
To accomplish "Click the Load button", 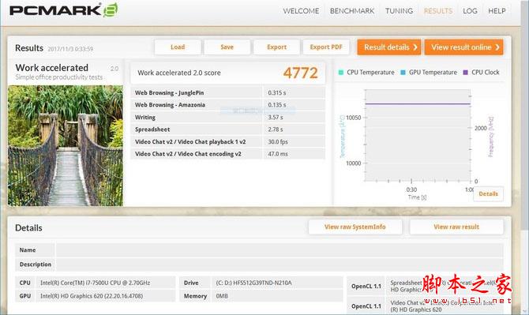I will (x=178, y=47).
